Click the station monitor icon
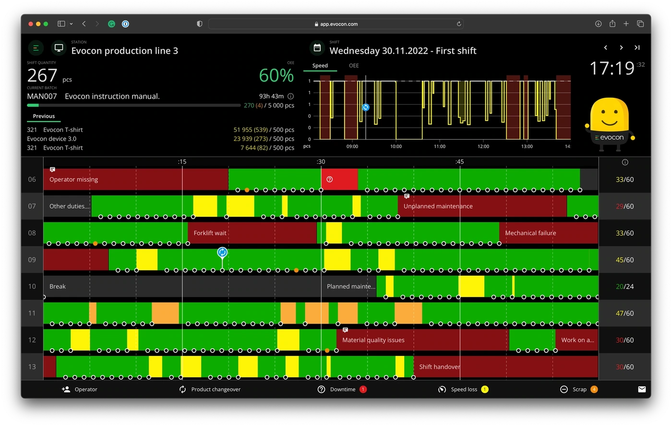Image resolution: width=672 pixels, height=426 pixels. click(x=59, y=48)
